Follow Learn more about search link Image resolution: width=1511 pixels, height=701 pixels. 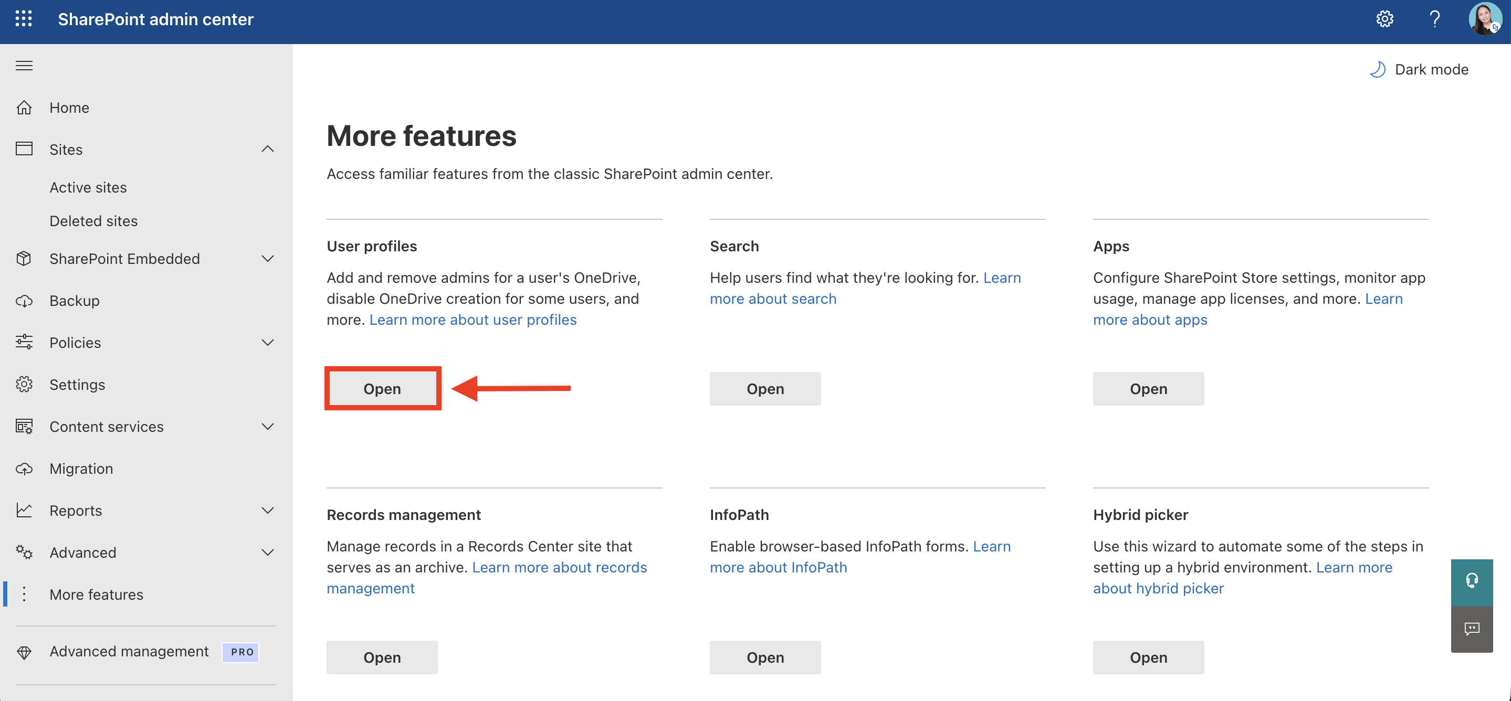point(773,299)
